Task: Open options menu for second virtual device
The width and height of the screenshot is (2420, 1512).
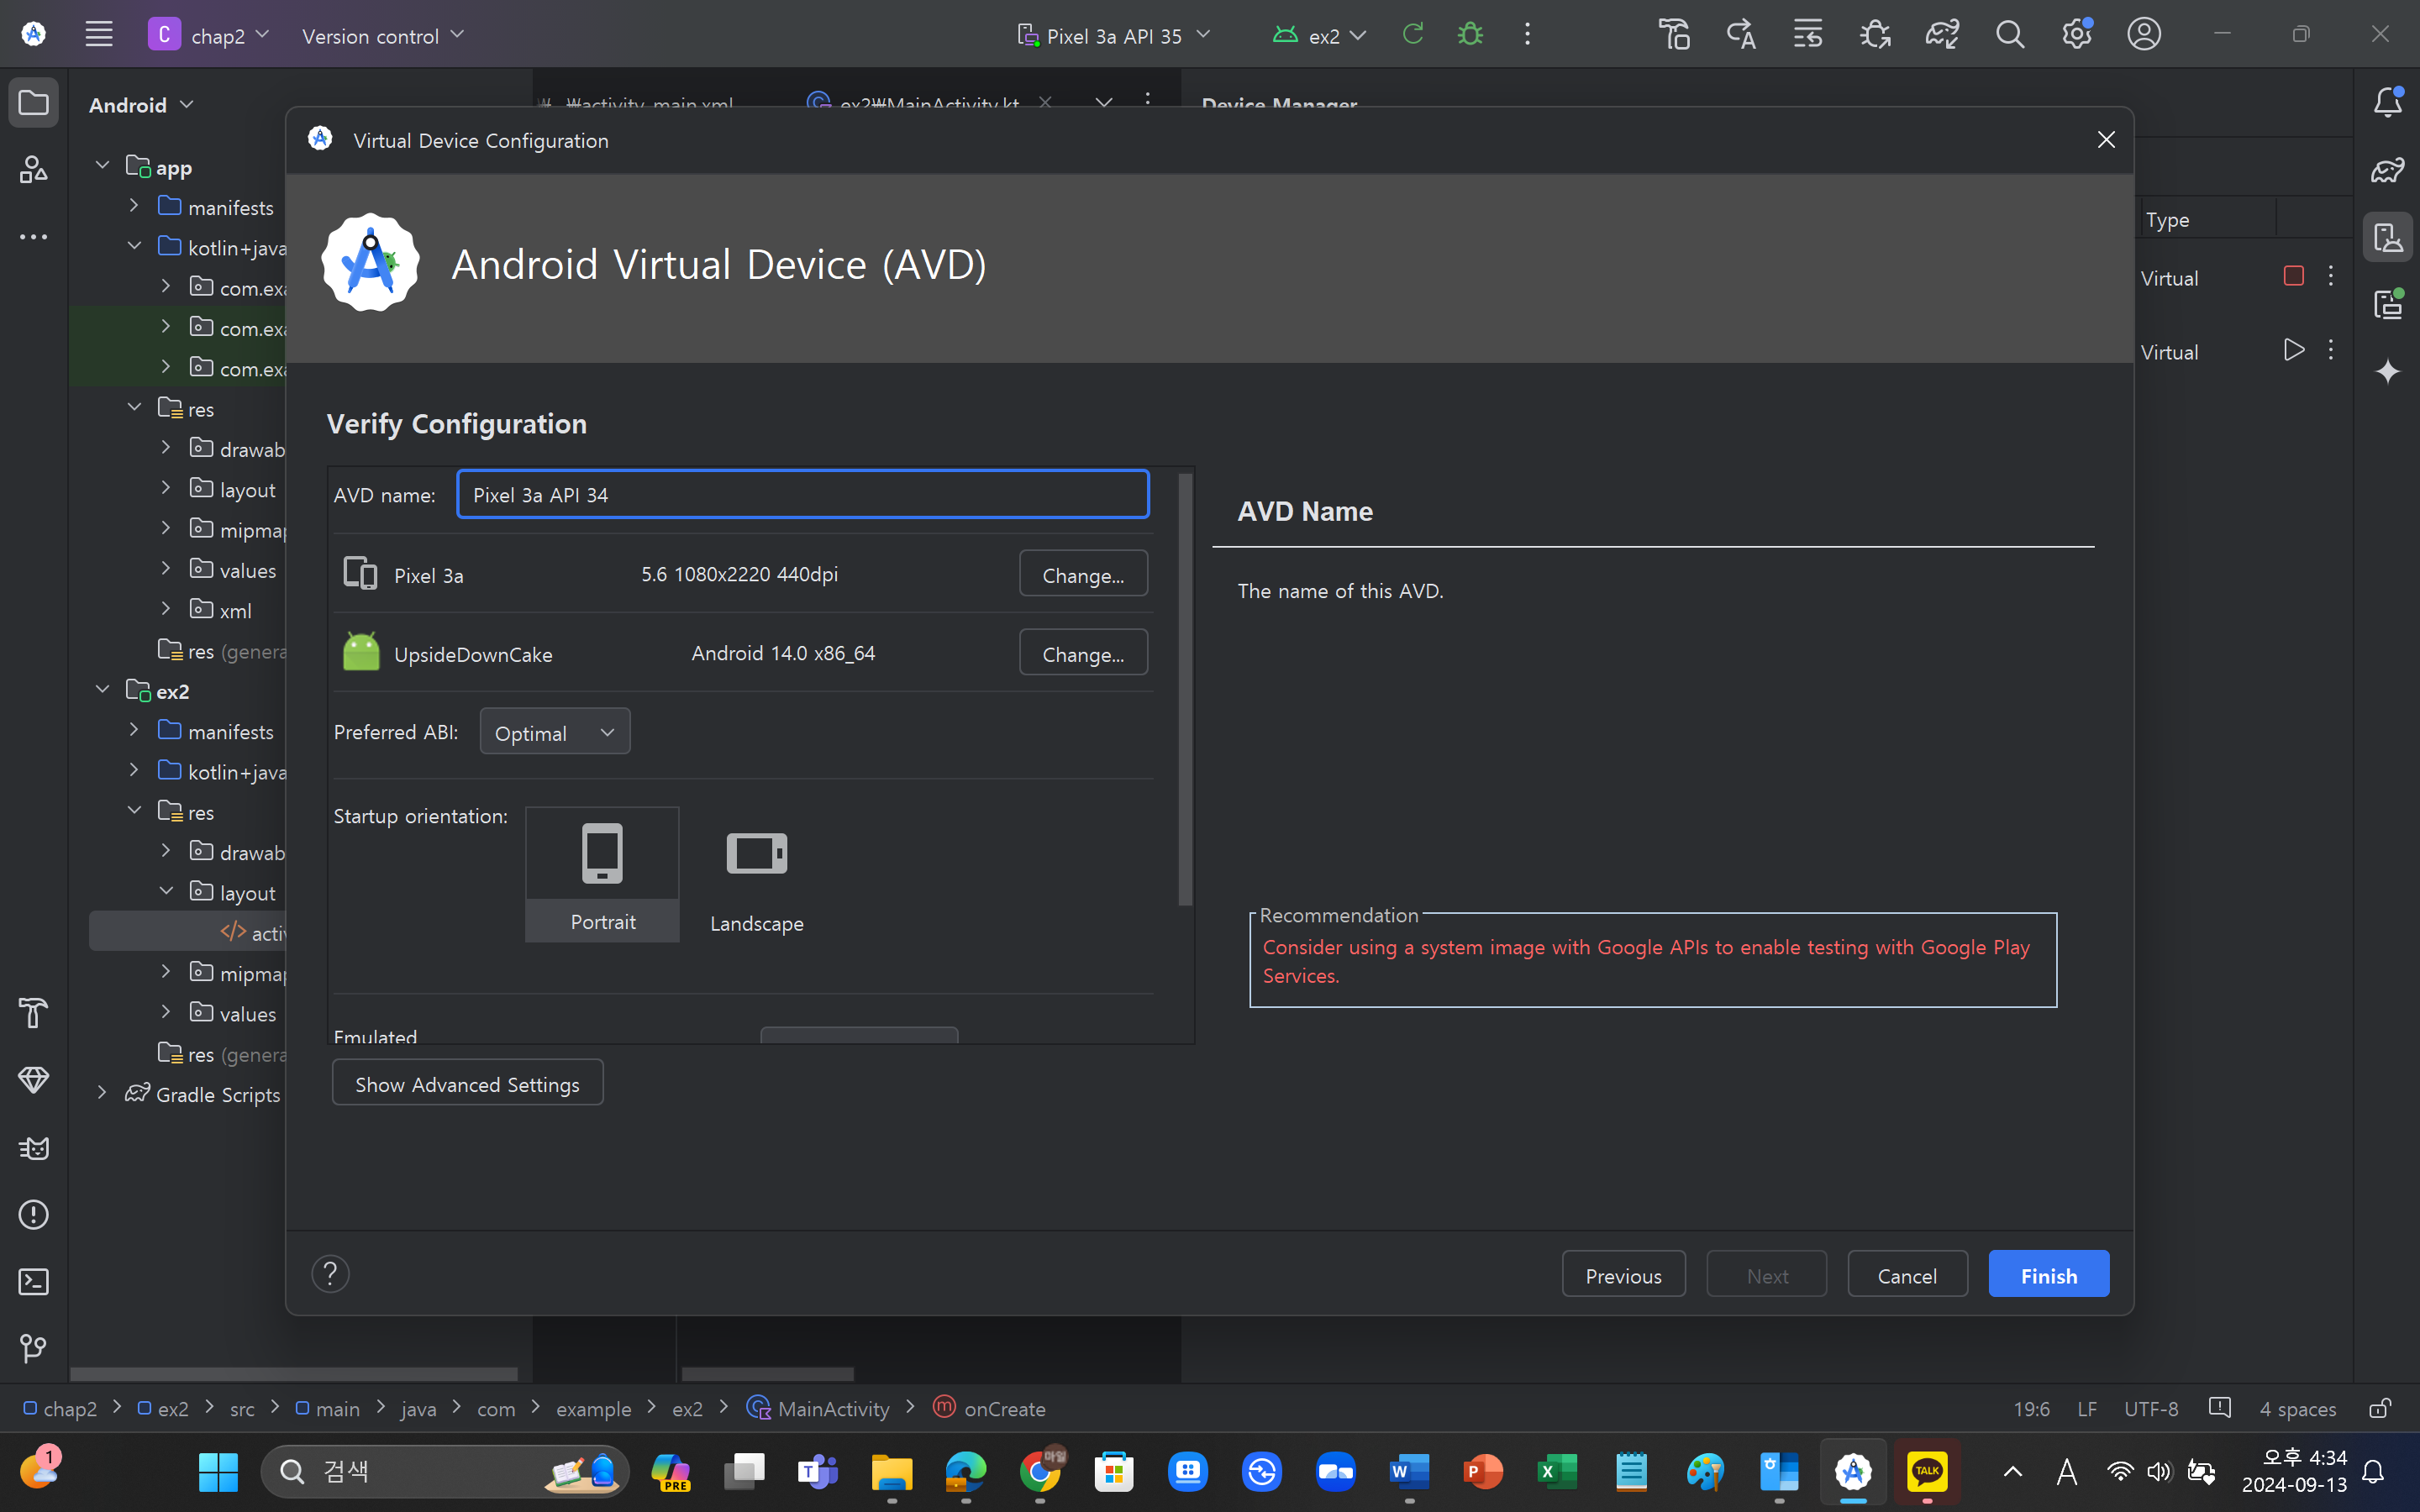Action: (2330, 350)
